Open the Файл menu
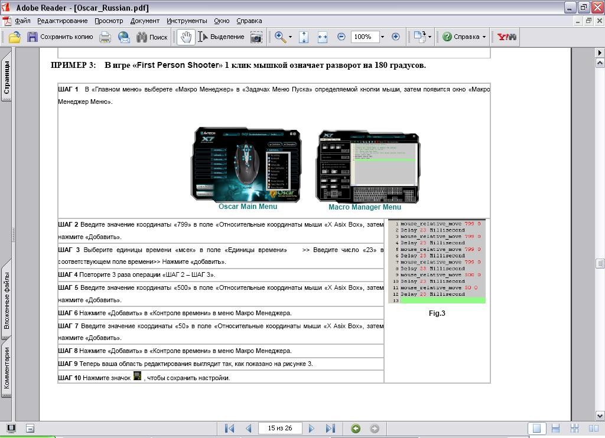Screen dimensions: 605x438 click(x=23, y=21)
